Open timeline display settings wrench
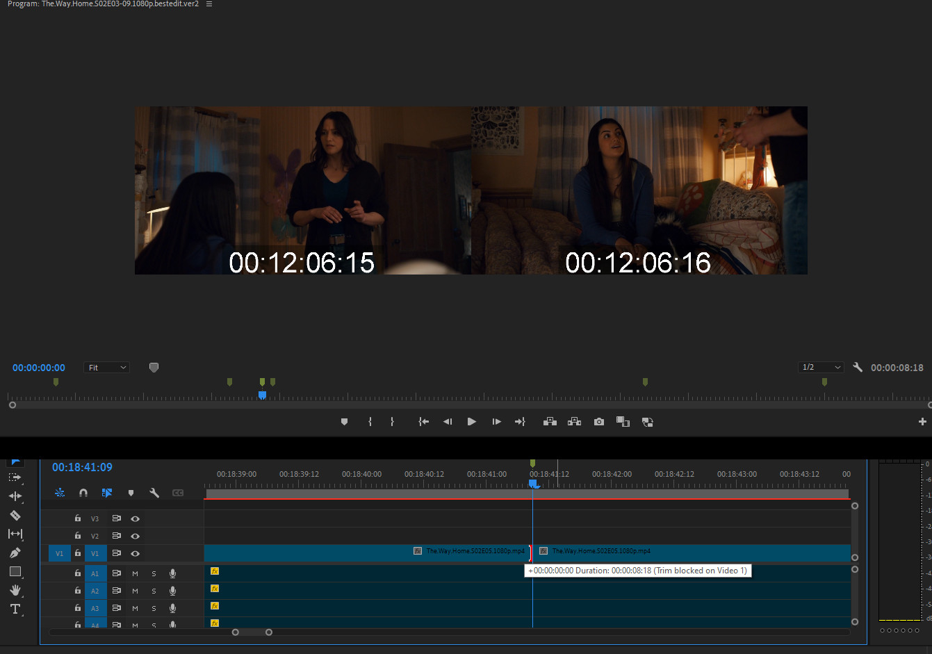932x654 pixels. coord(154,493)
